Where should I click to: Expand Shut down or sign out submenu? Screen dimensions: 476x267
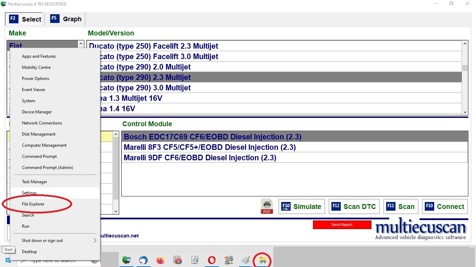coord(55,241)
